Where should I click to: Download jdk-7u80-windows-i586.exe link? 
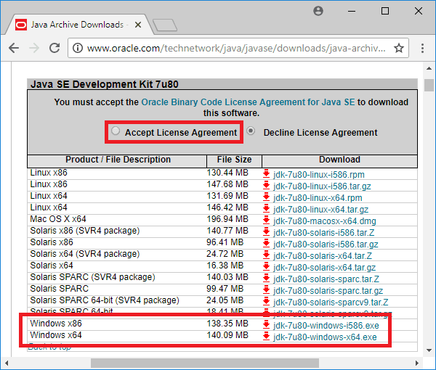click(x=326, y=326)
